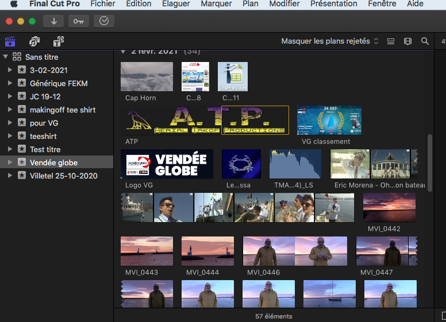This screenshot has width=446, height=322.
Task: Toggle list view in browser
Action: (x=390, y=41)
